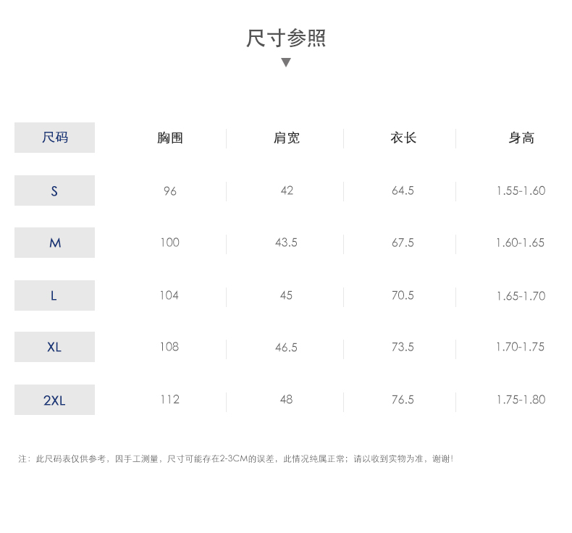Select size S label

[54, 191]
